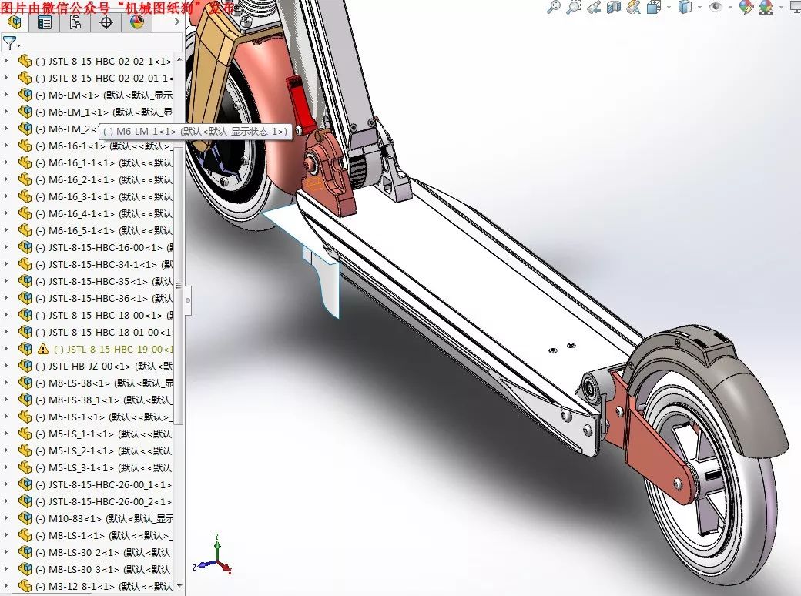Open the Edit Appearance tool

click(746, 7)
